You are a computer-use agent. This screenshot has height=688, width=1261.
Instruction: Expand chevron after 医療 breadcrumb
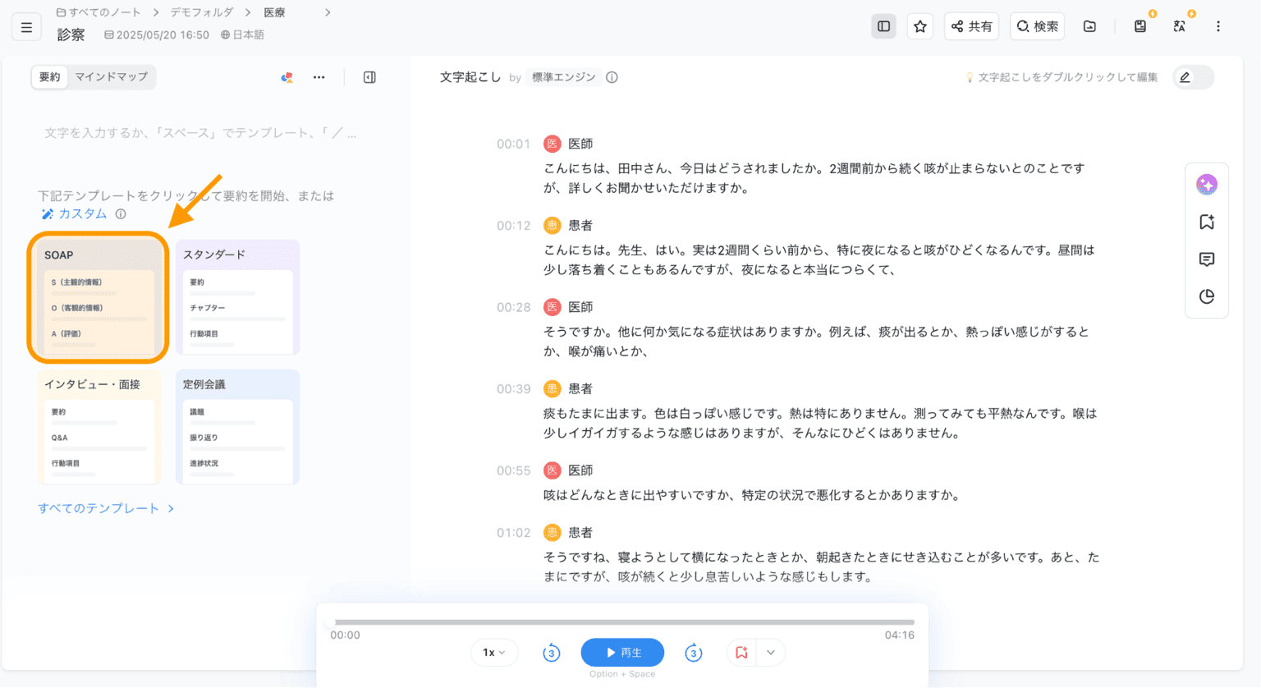tap(328, 12)
